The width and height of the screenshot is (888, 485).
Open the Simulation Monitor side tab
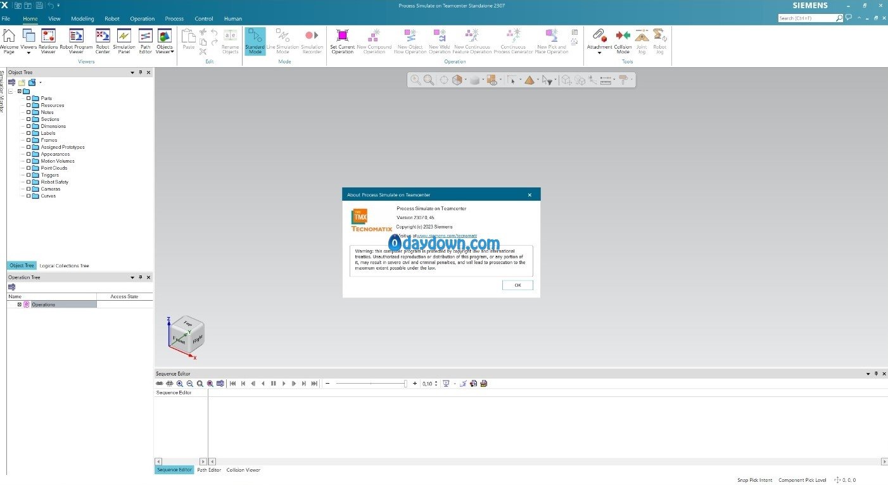[x=2, y=92]
